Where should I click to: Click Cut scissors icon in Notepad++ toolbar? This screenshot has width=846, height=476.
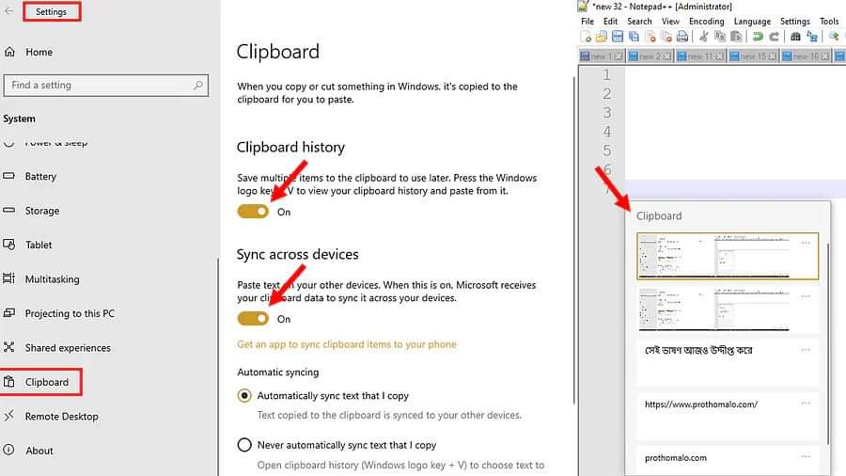coord(703,36)
